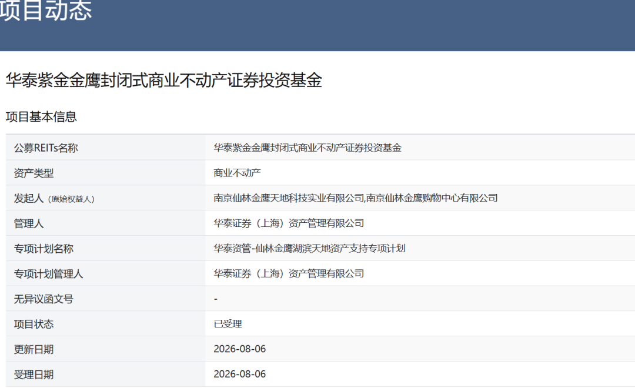This screenshot has width=635, height=388.
Task: Select the dash value for 无异议函文号
Action: [216, 299]
